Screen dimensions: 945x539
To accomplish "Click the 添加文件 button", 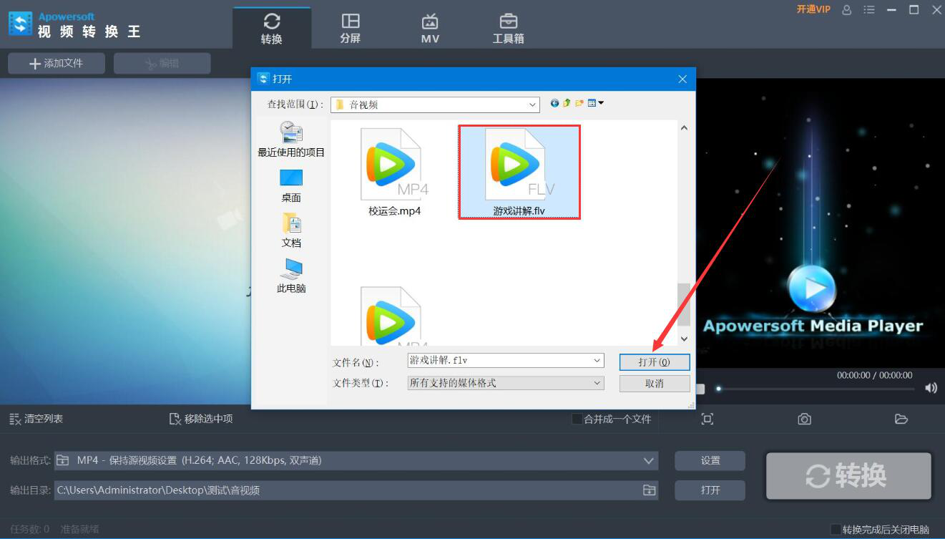I will pyautogui.click(x=57, y=63).
